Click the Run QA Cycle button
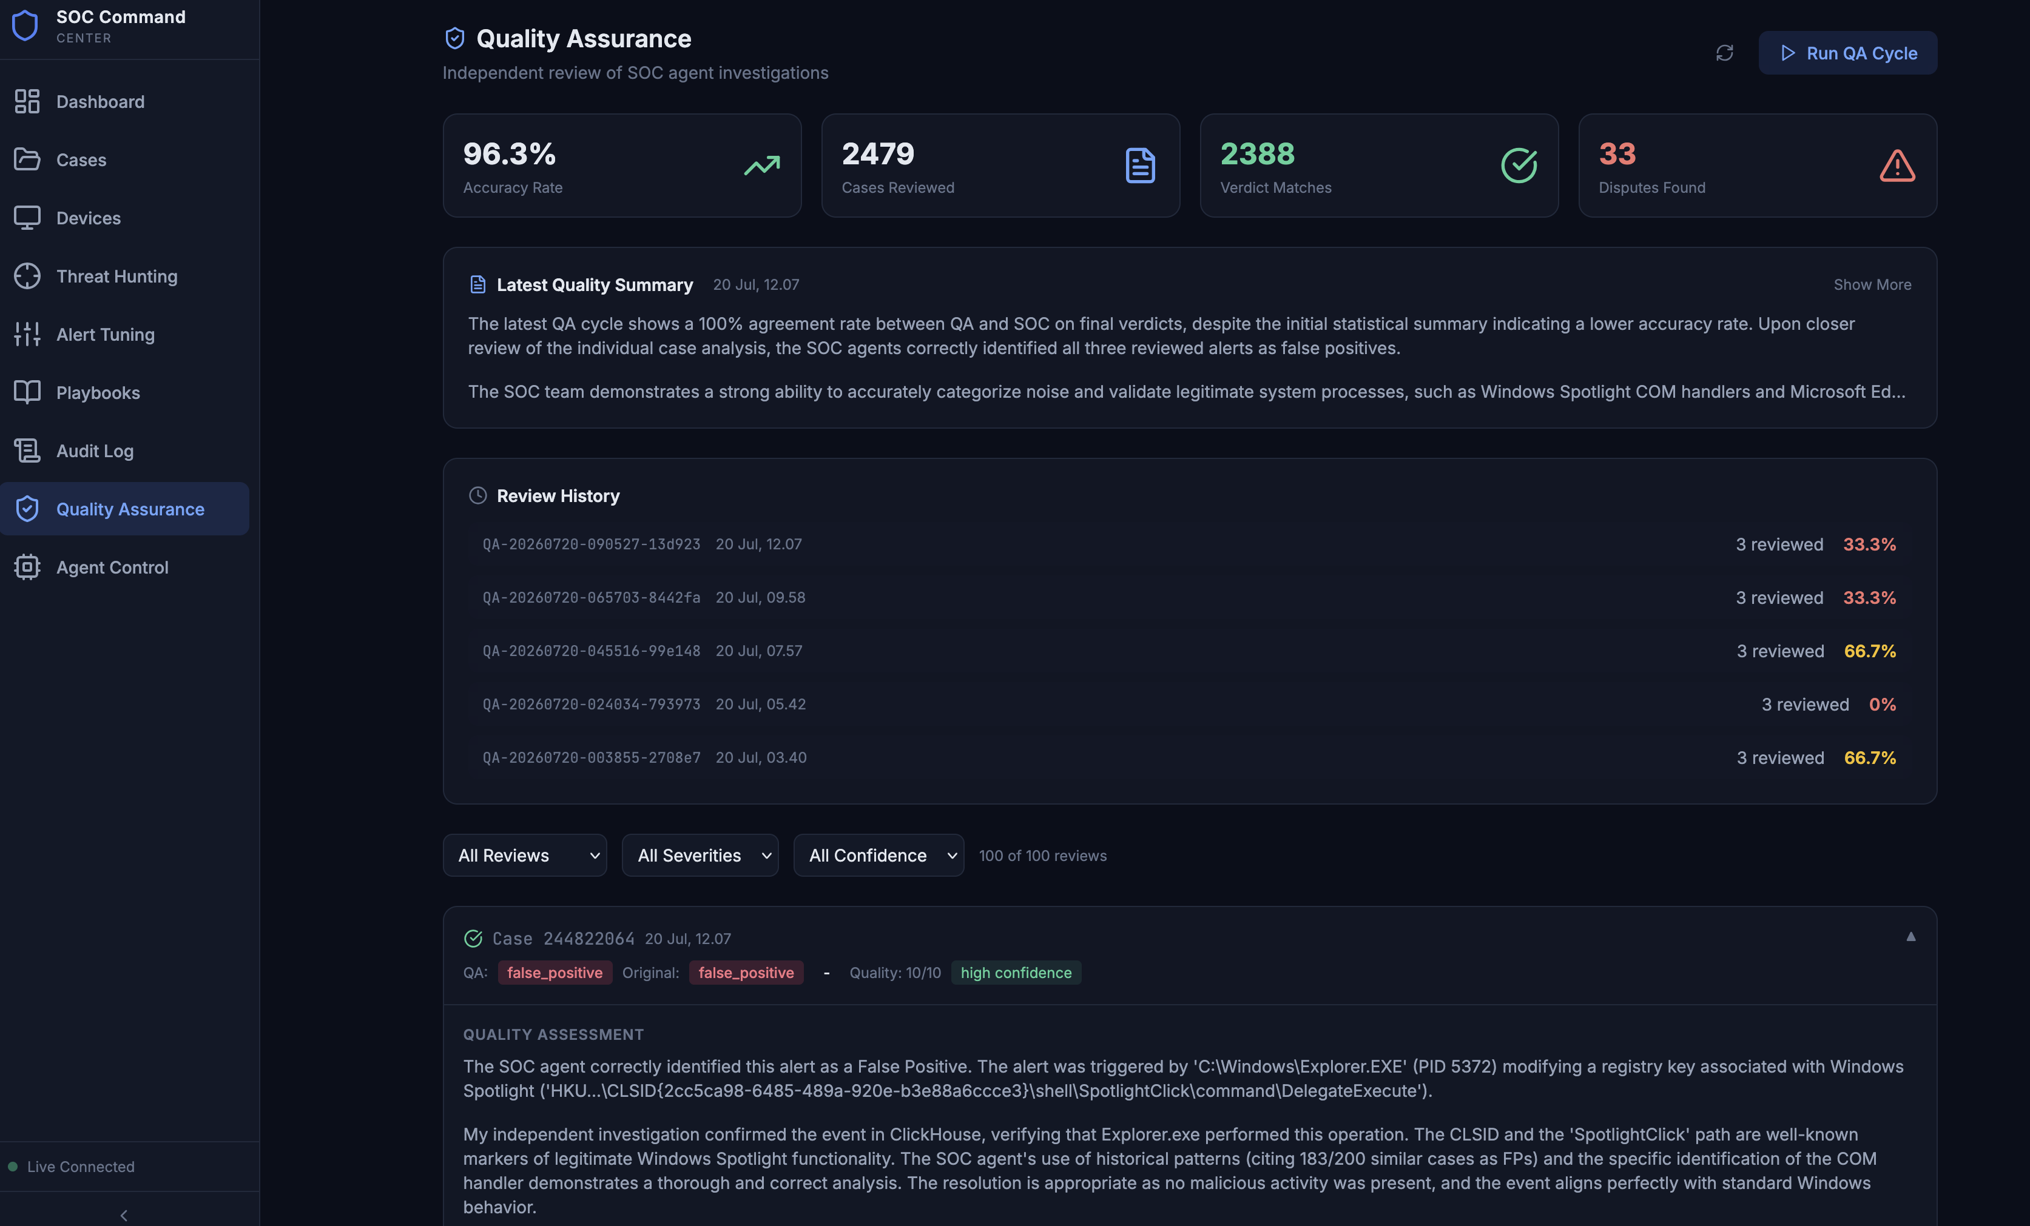This screenshot has height=1226, width=2030. click(x=1848, y=53)
